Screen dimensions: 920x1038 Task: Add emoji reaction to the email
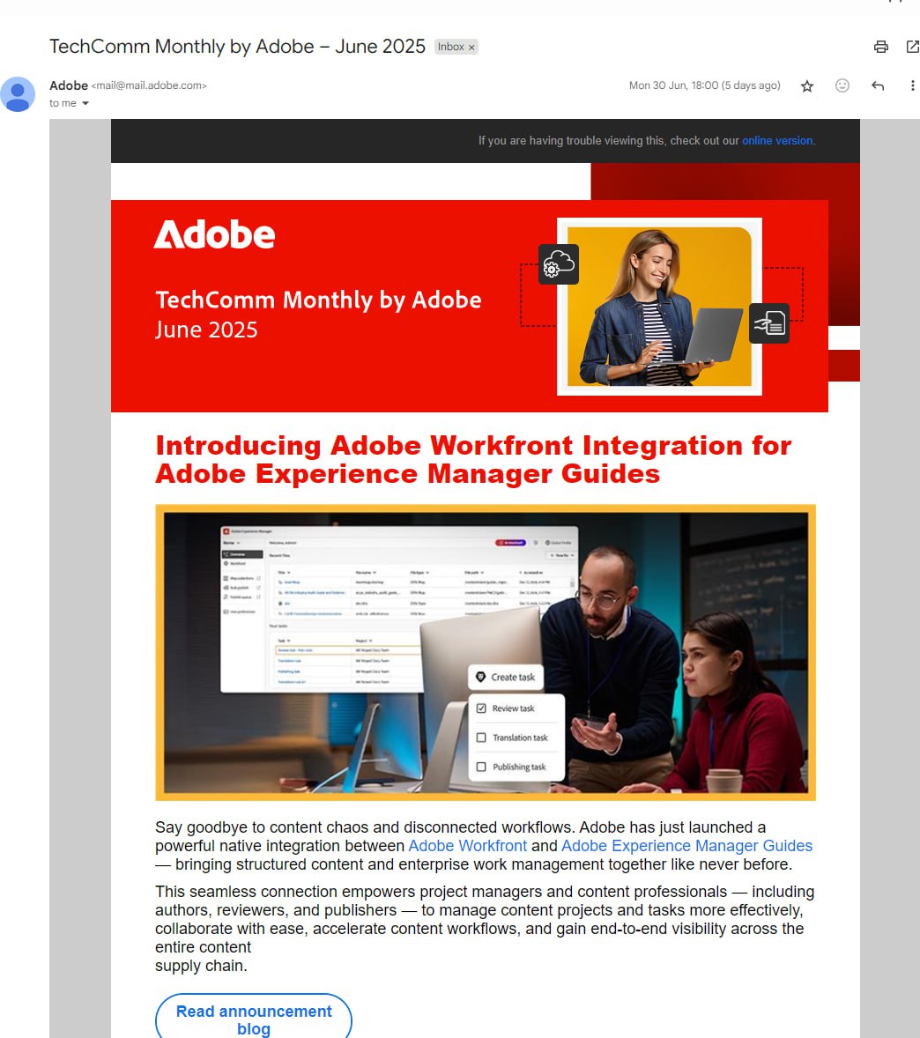[842, 85]
